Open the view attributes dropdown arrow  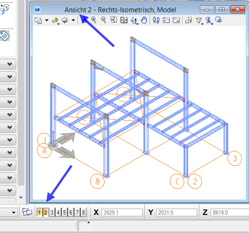(47, 20)
